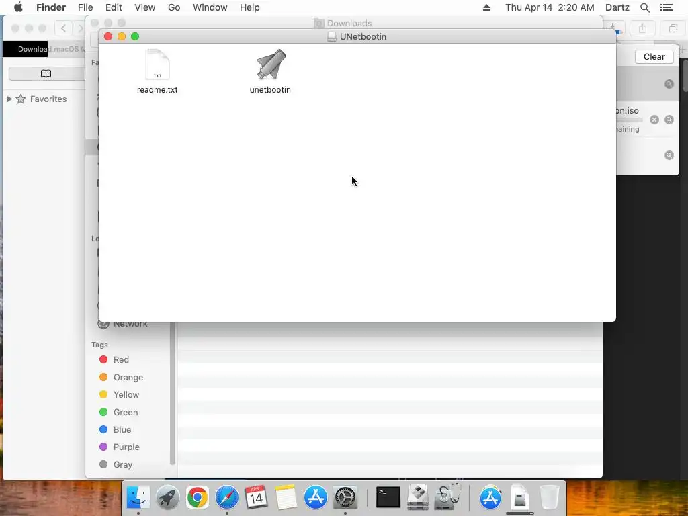Screen dimensions: 688x516
Task: Reveal the last download item in Finder
Action: click(669, 155)
